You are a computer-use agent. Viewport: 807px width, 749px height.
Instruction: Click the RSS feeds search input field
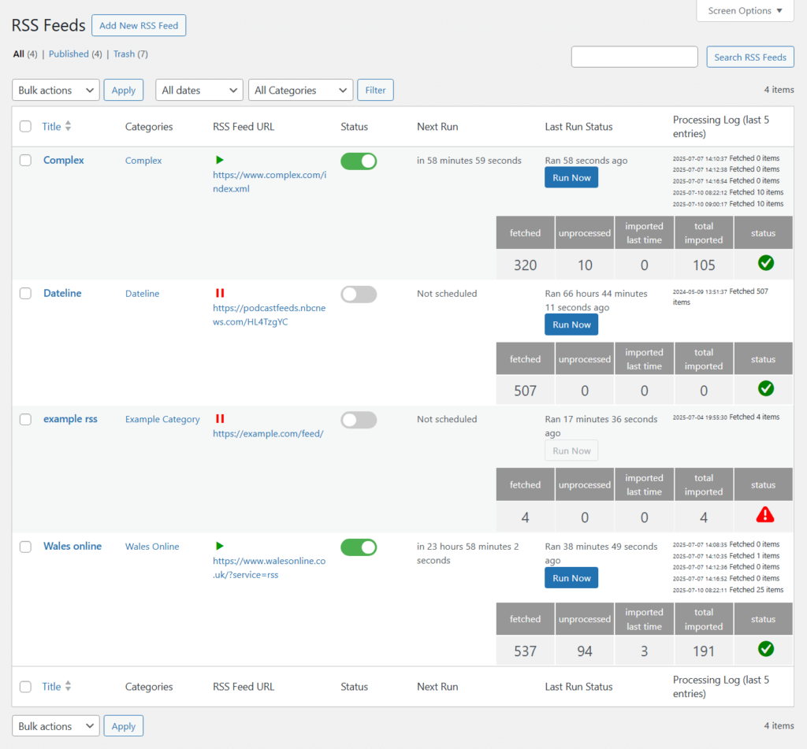(x=634, y=57)
